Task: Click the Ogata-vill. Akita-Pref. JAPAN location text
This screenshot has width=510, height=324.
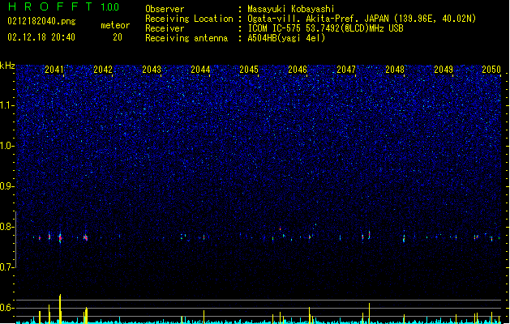Action: (362, 19)
